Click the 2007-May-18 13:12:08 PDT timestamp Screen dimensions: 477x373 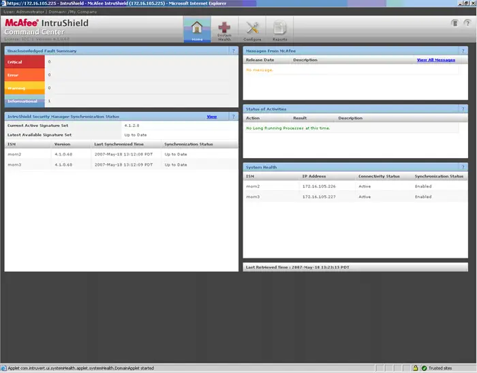(123, 154)
